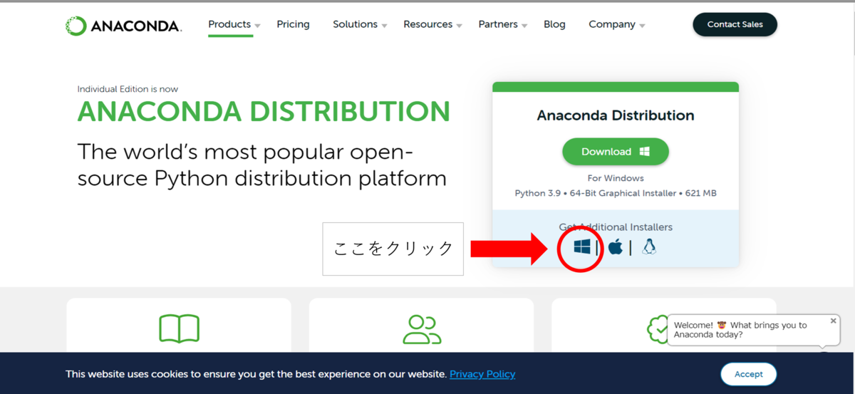Expand the Resources dropdown arrow

pyautogui.click(x=460, y=26)
